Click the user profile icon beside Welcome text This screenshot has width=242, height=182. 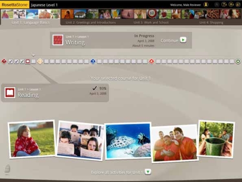click(206, 5)
